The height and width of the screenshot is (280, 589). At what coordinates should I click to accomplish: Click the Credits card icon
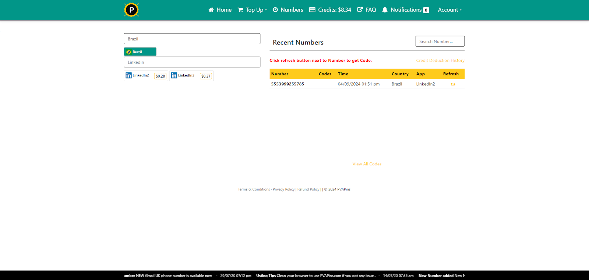[x=312, y=10]
